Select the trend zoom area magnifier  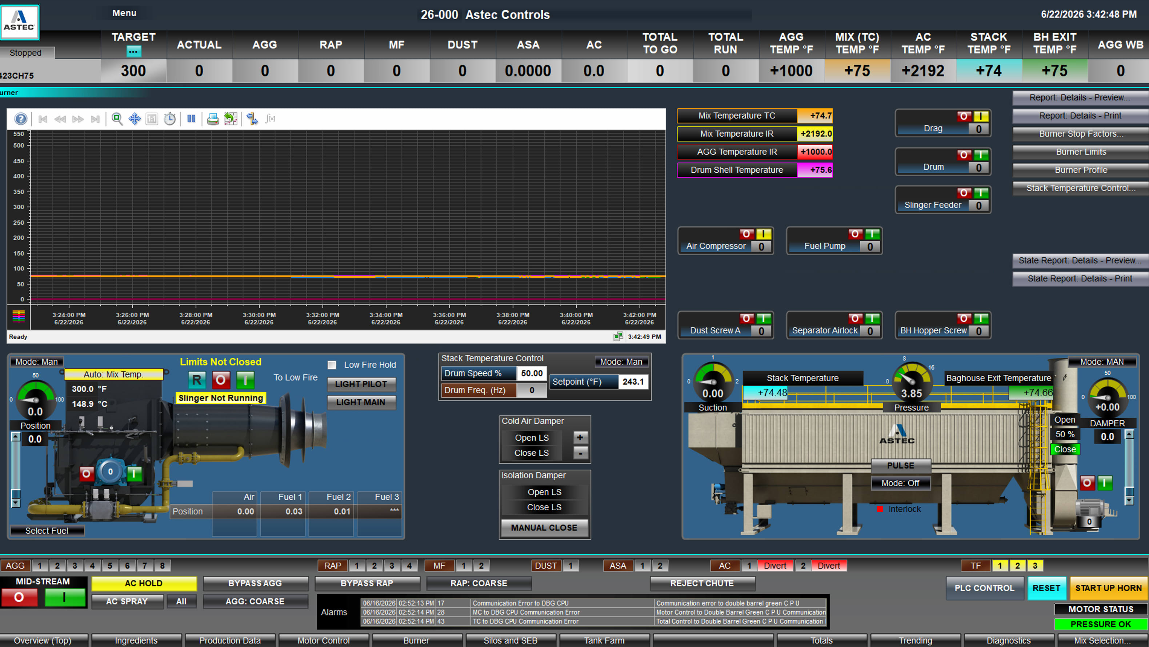[117, 119]
